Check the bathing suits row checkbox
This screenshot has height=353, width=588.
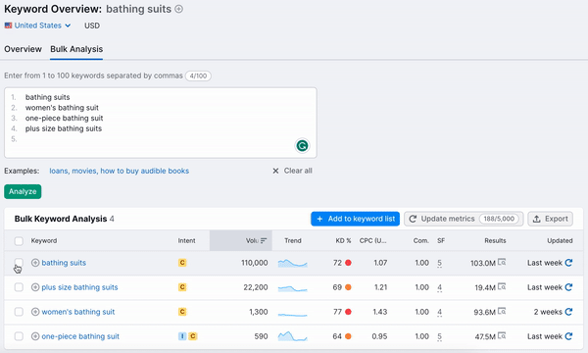click(x=19, y=263)
